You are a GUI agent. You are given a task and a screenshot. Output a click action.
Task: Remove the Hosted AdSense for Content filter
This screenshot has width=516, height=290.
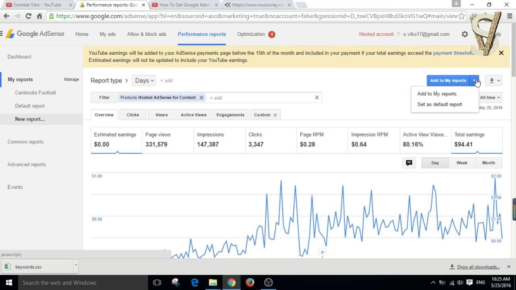[x=202, y=97]
